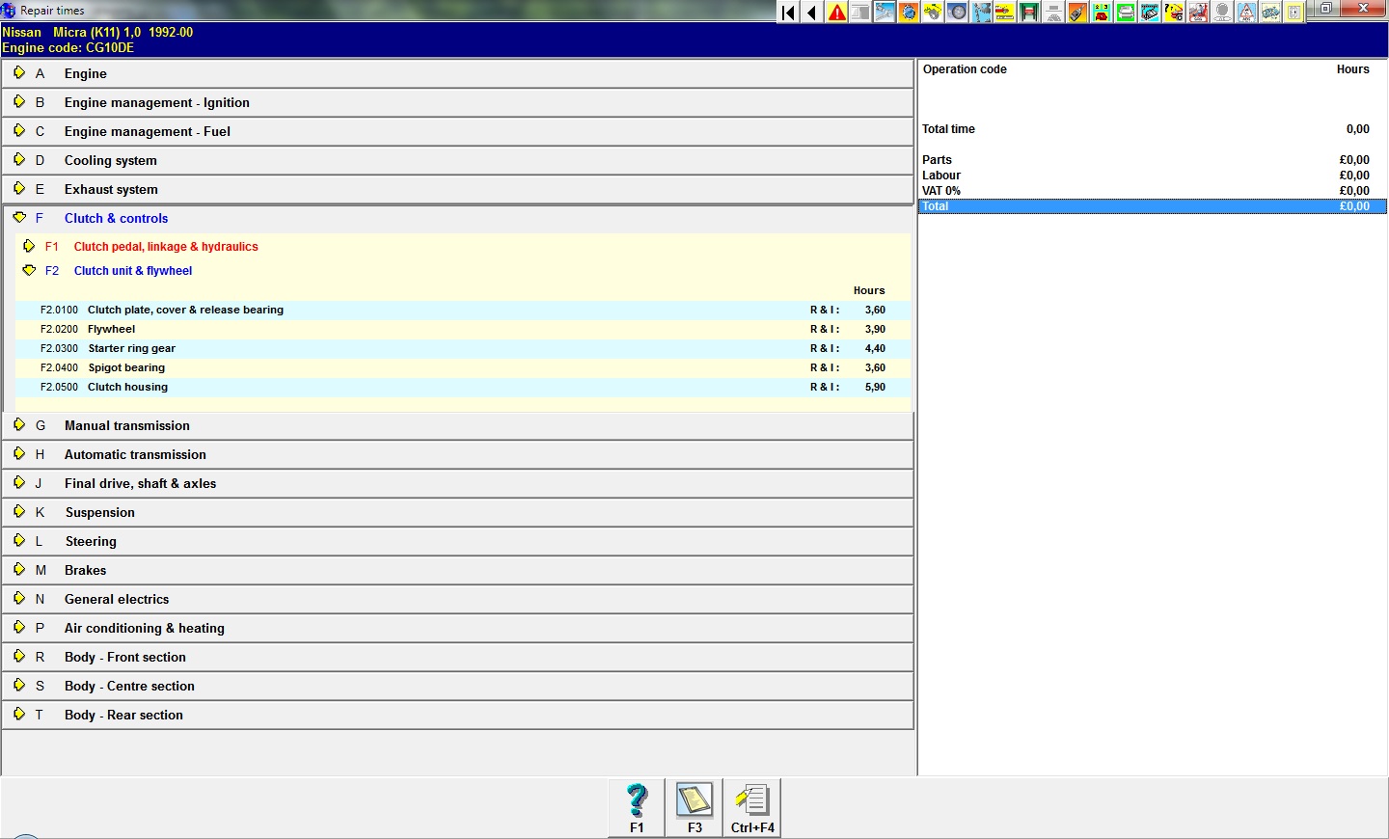
Task: Click the Labour cost row
Action: [1153, 176]
